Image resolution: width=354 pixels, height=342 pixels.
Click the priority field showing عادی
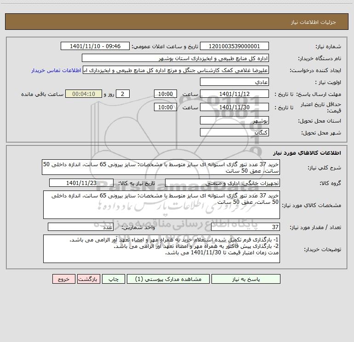pyautogui.click(x=234, y=82)
